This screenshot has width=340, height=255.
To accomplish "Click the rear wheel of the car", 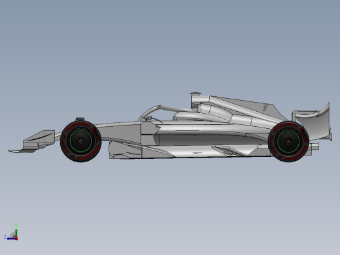I will click(288, 142).
